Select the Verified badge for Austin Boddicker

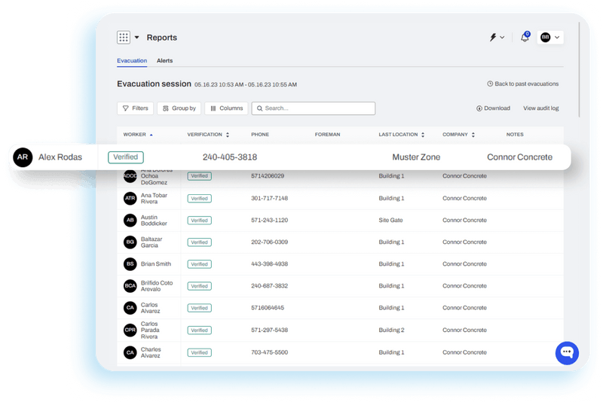click(x=199, y=221)
